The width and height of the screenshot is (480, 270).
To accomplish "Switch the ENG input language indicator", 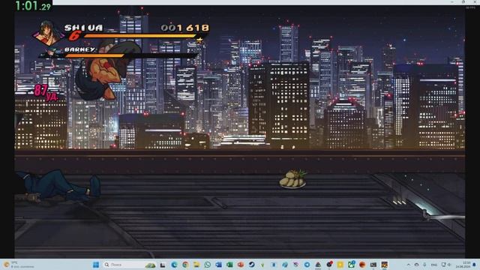I will 434,265.
